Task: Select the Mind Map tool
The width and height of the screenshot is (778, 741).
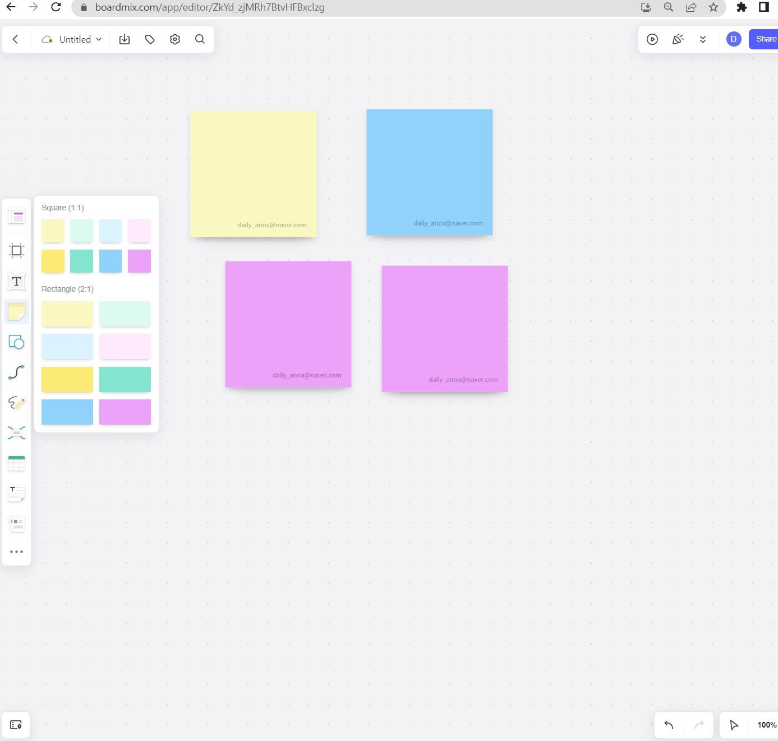Action: [16, 432]
